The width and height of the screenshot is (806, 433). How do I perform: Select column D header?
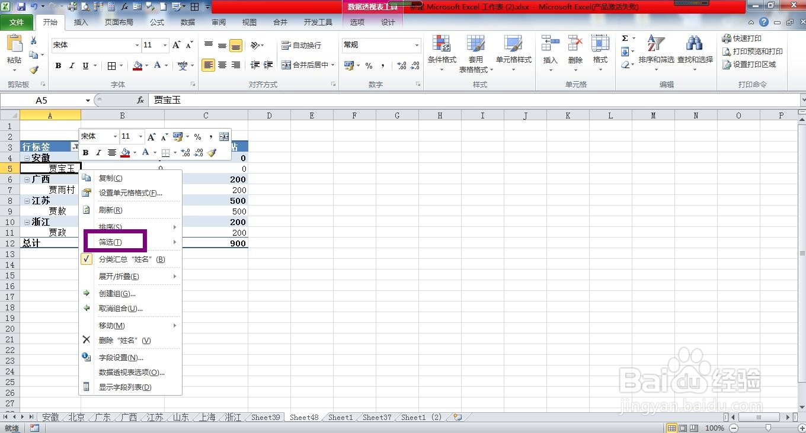pos(269,116)
